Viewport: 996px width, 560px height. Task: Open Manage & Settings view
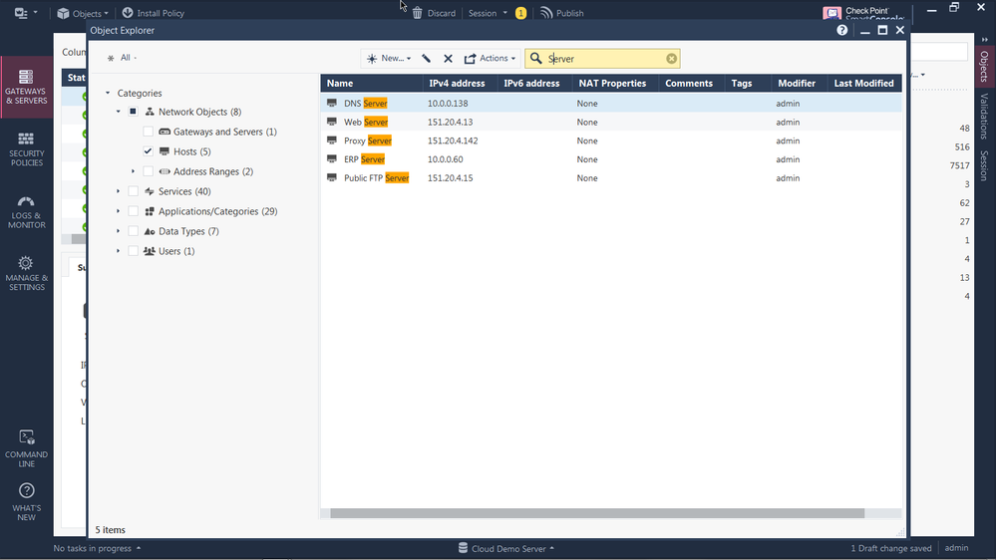[26, 274]
